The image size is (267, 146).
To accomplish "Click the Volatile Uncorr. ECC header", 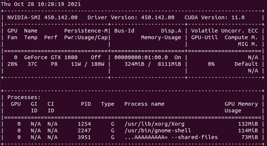I will click(224, 31).
